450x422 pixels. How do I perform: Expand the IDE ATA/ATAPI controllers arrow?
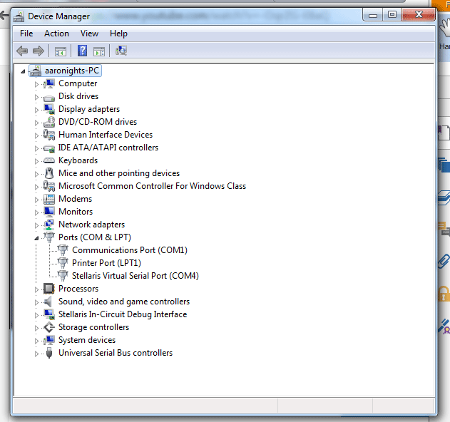tap(36, 148)
